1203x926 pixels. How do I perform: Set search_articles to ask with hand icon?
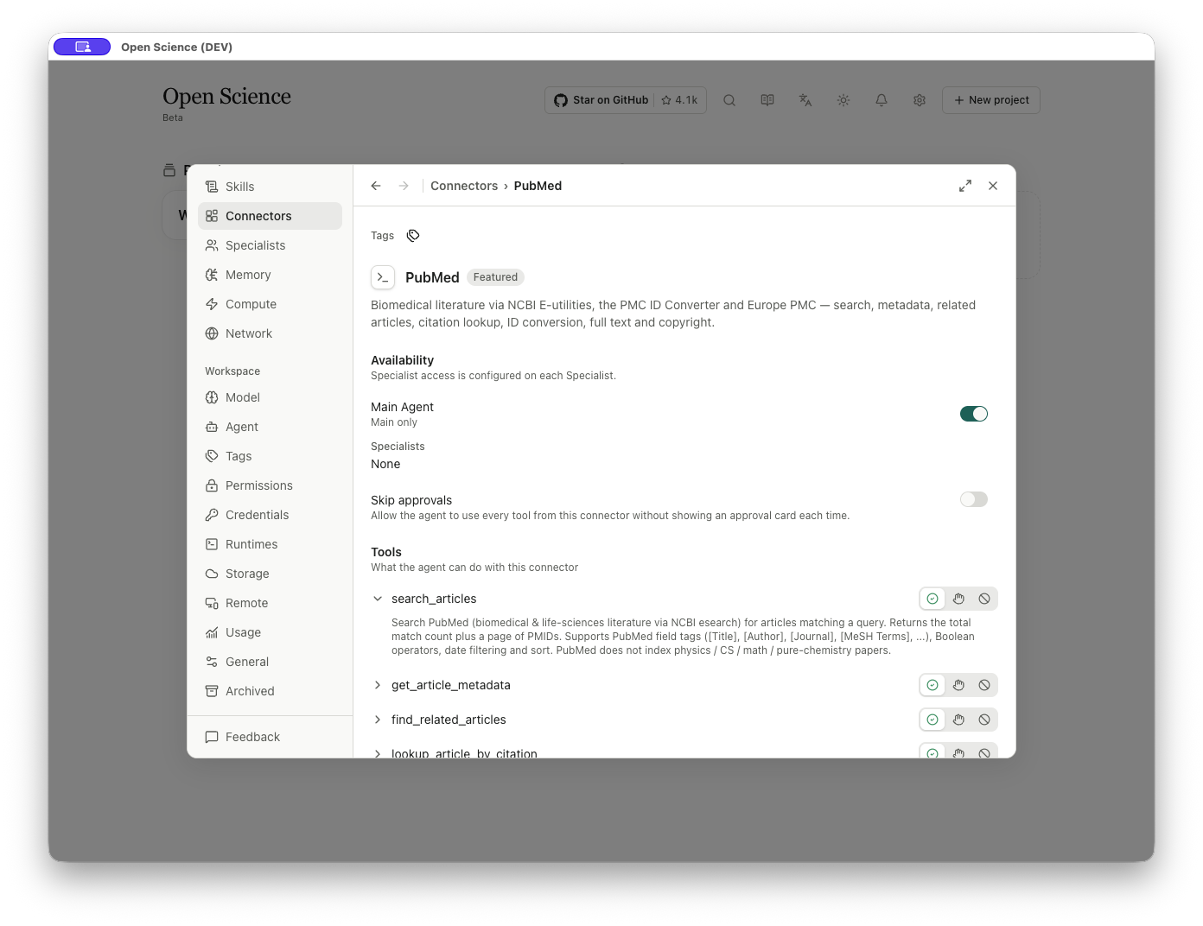pyautogui.click(x=958, y=599)
